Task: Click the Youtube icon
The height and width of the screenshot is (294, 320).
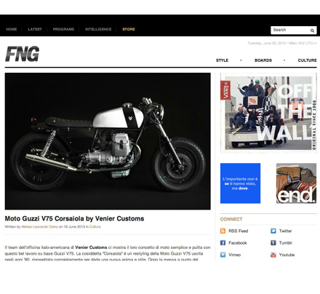Action: click(x=273, y=255)
